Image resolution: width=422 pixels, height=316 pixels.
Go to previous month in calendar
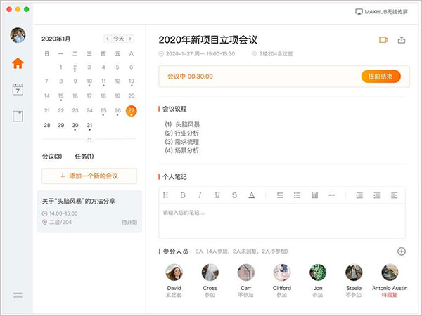(x=108, y=39)
